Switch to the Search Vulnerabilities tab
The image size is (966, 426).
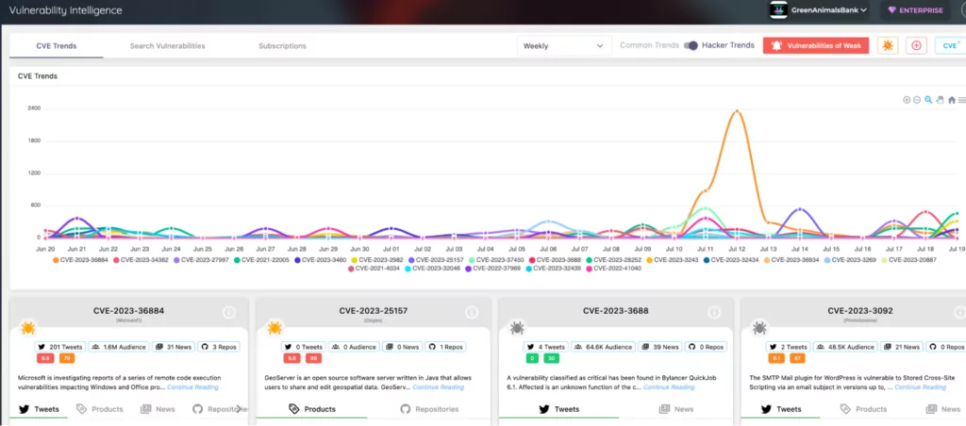pos(167,46)
